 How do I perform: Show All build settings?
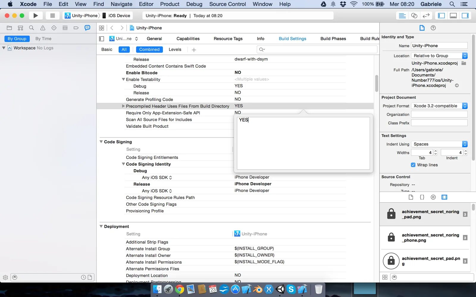[124, 50]
